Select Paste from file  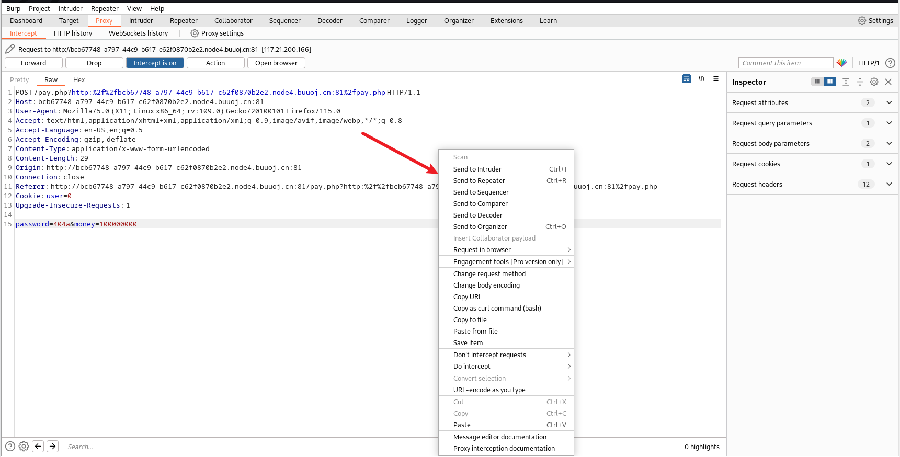point(506,331)
